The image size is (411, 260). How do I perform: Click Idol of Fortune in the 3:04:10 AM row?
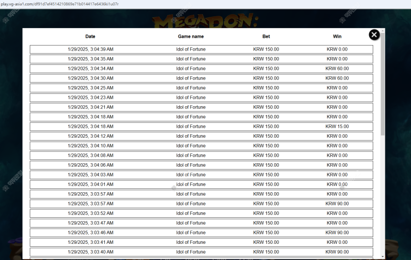click(x=191, y=146)
